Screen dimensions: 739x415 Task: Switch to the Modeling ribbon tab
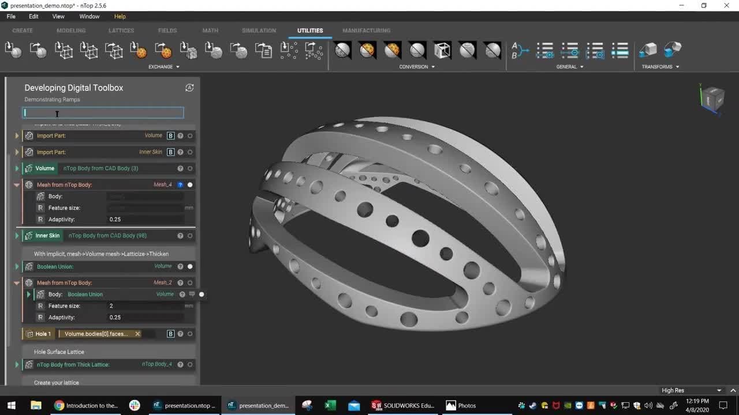71,31
